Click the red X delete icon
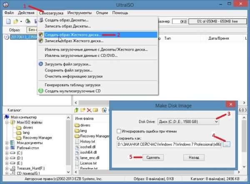The height and width of the screenshot is (184, 250). (89, 110)
